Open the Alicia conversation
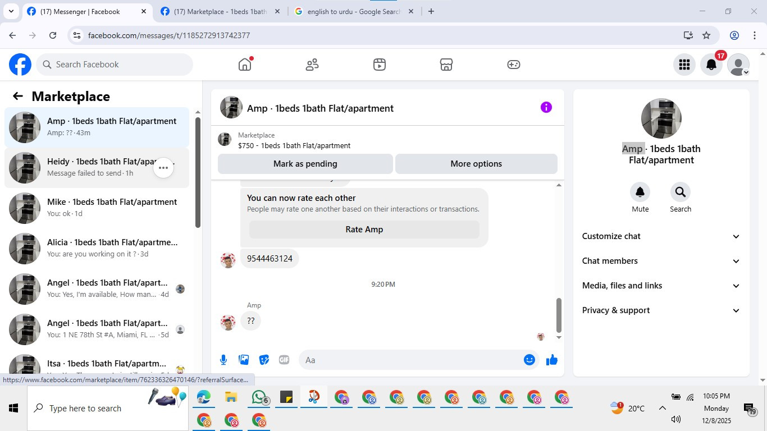This screenshot has width=767, height=431. pyautogui.click(x=97, y=248)
